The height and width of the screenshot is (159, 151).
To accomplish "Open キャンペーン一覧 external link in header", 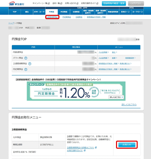I will (x=41, y=4).
